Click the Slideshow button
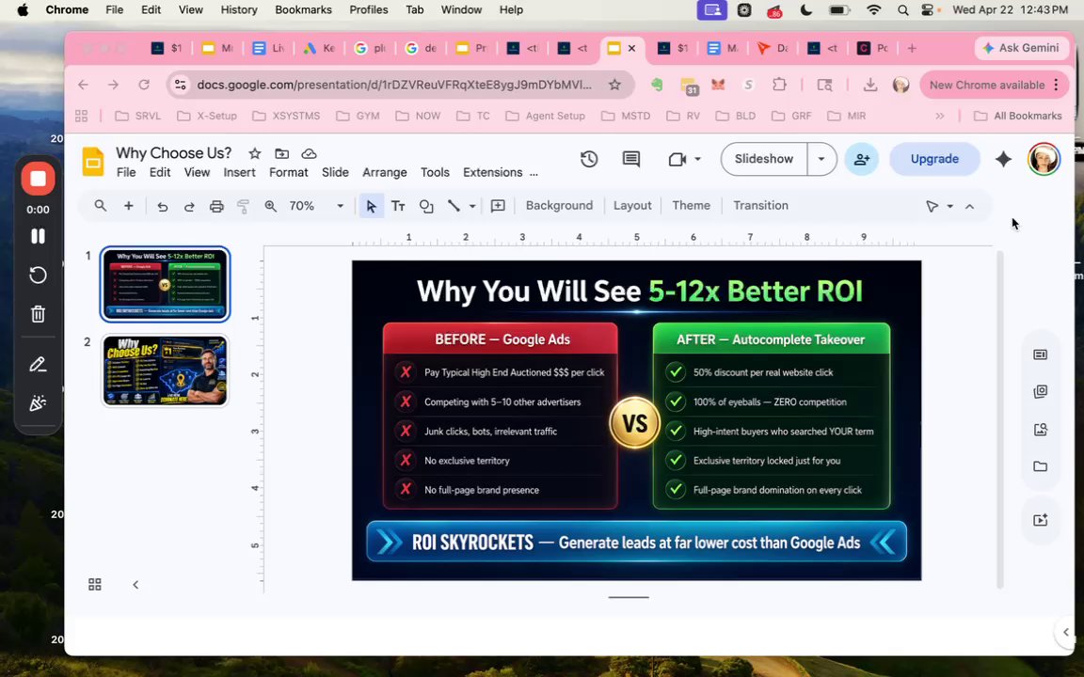Viewport: 1084px width, 677px height. tap(764, 159)
